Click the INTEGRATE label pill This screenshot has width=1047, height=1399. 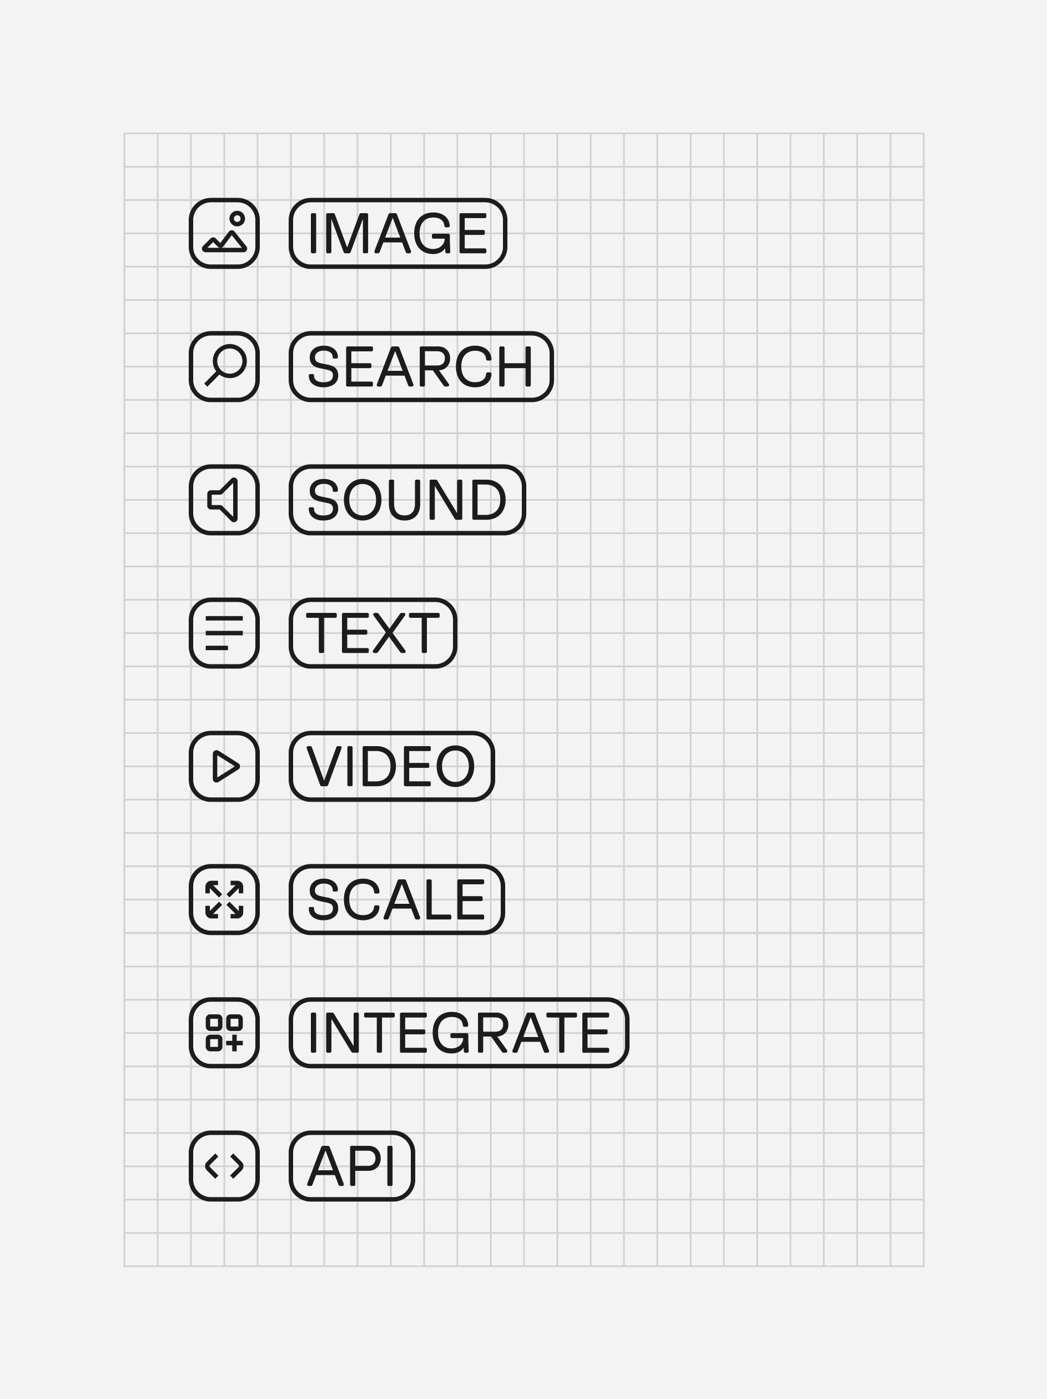[459, 1033]
